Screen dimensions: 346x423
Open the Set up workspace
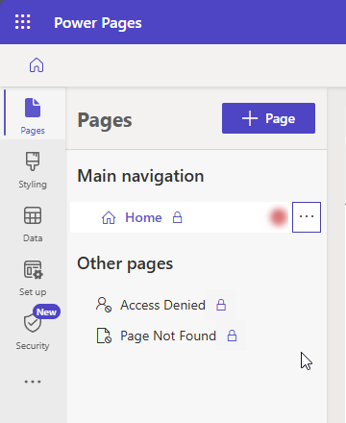click(33, 278)
